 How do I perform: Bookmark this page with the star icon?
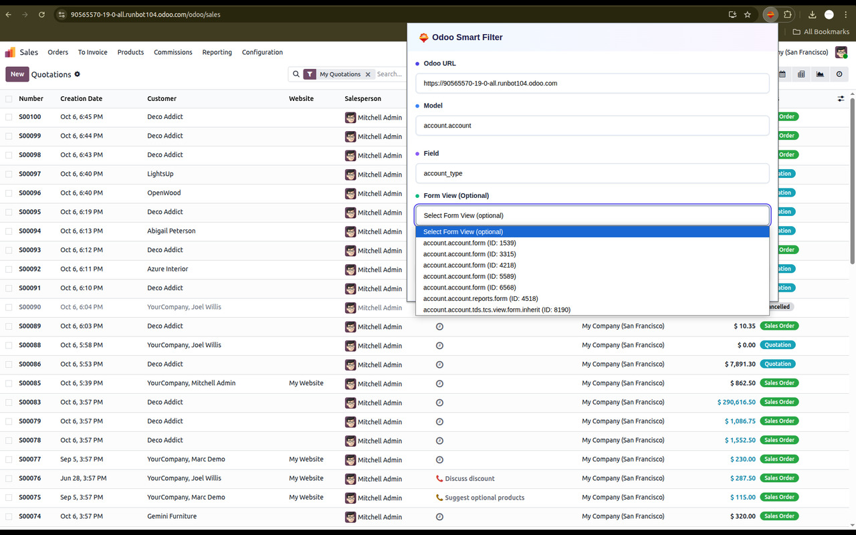(748, 14)
